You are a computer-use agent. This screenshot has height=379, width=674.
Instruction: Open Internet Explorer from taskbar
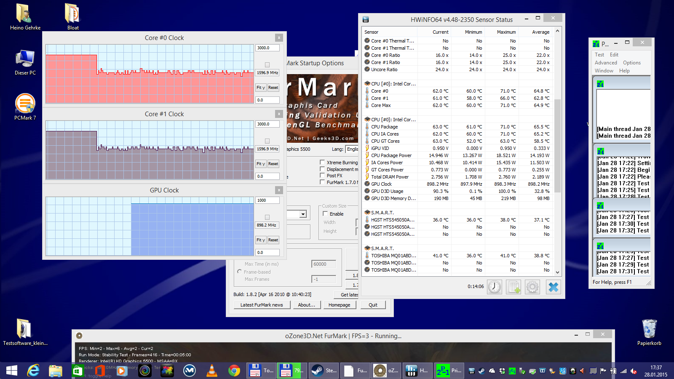pyautogui.click(x=33, y=371)
